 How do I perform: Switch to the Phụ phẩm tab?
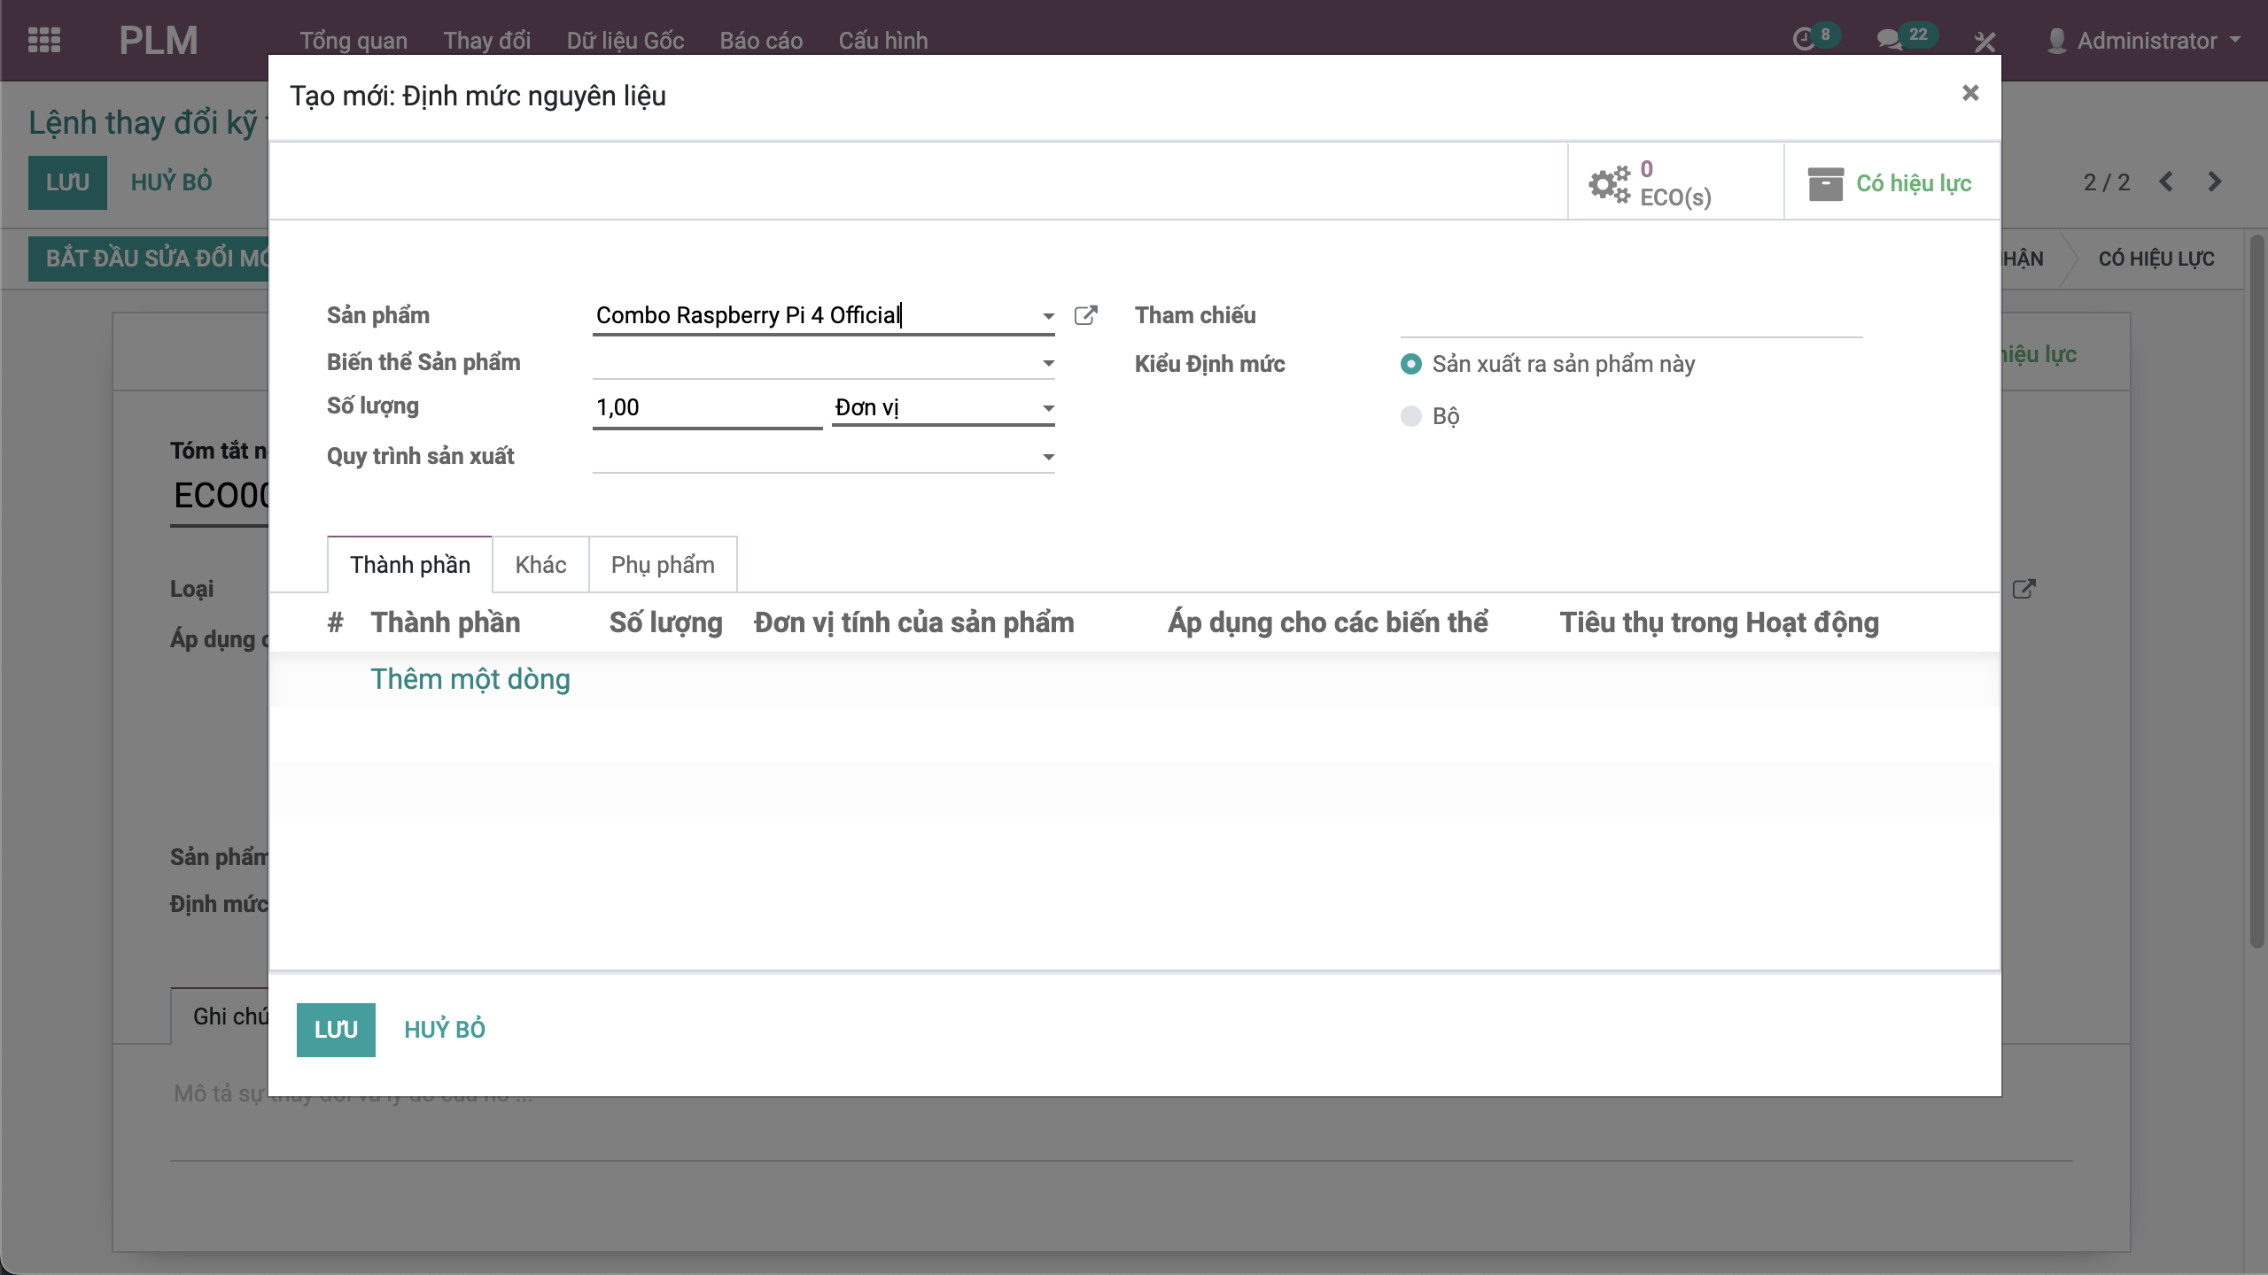tap(663, 565)
